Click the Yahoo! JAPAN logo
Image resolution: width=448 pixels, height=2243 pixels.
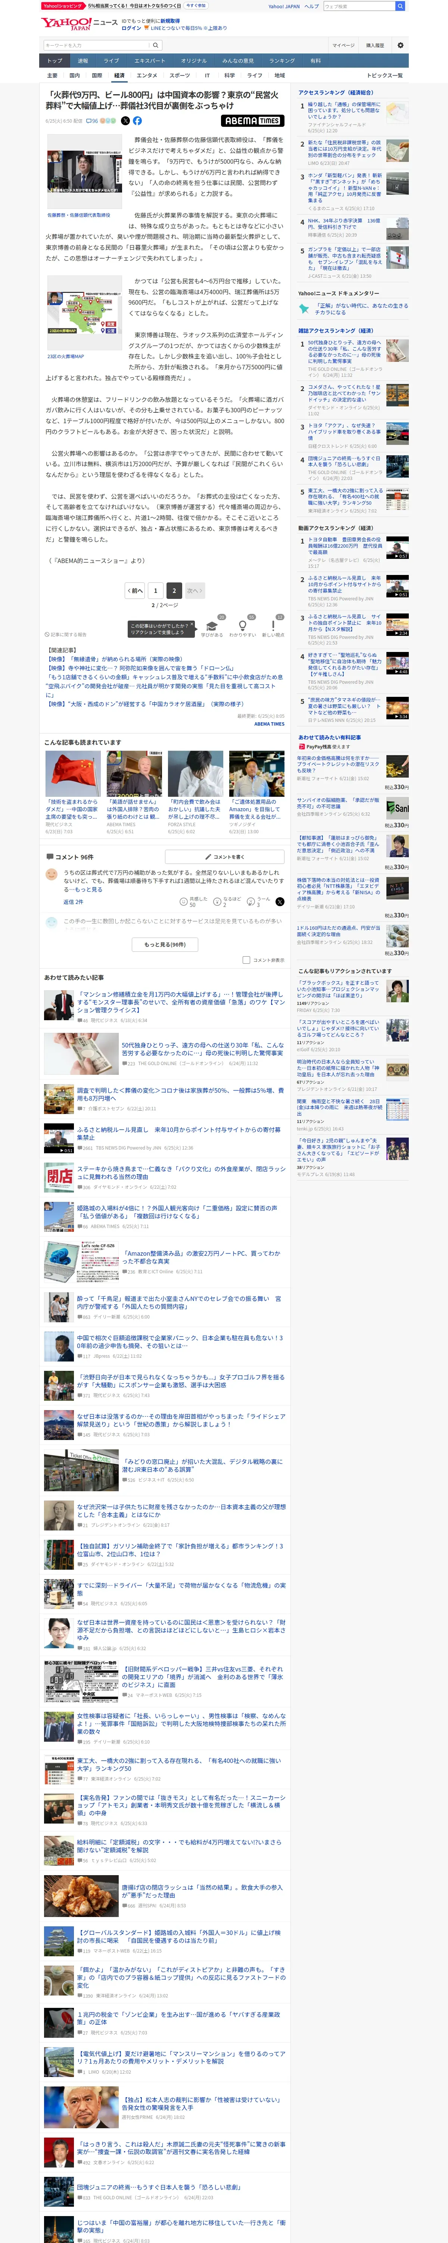pos(66,24)
